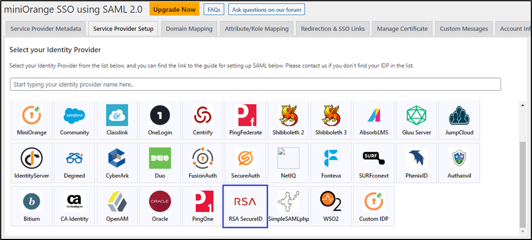Focus the identity provider search field
This screenshot has width=532, height=240.
tap(255, 85)
